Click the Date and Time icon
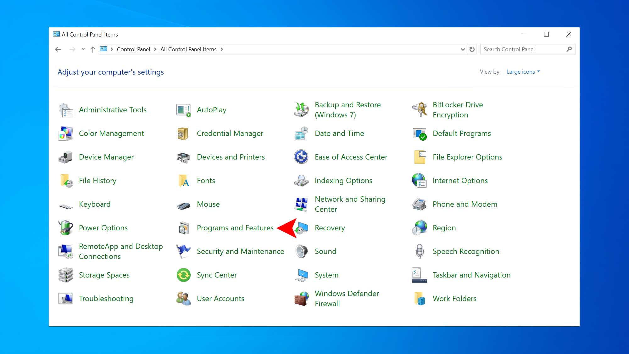The height and width of the screenshot is (354, 629). 302,133
